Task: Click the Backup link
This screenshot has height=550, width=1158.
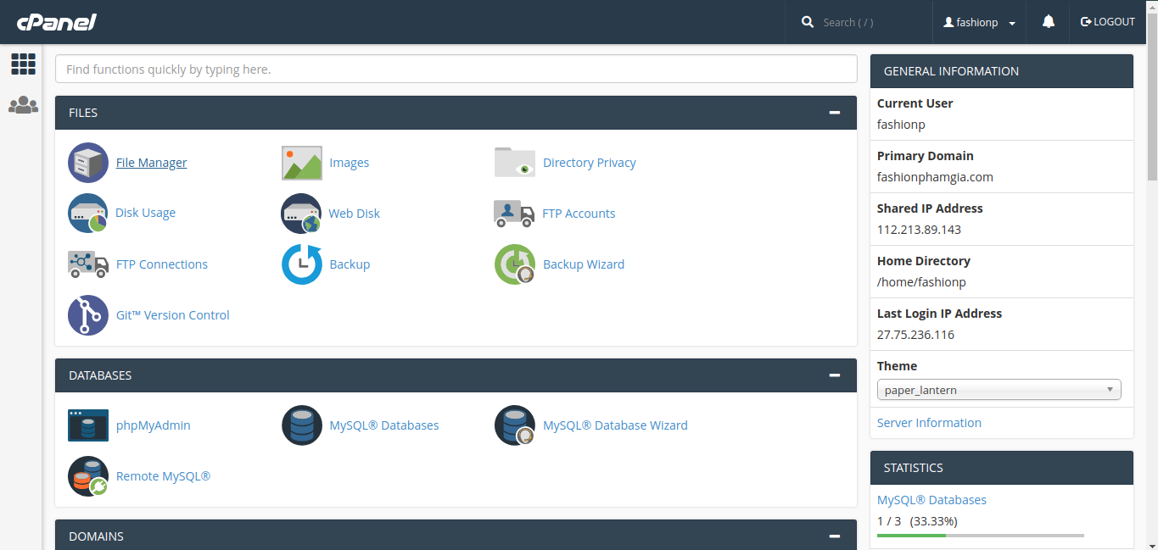Action: tap(350, 264)
